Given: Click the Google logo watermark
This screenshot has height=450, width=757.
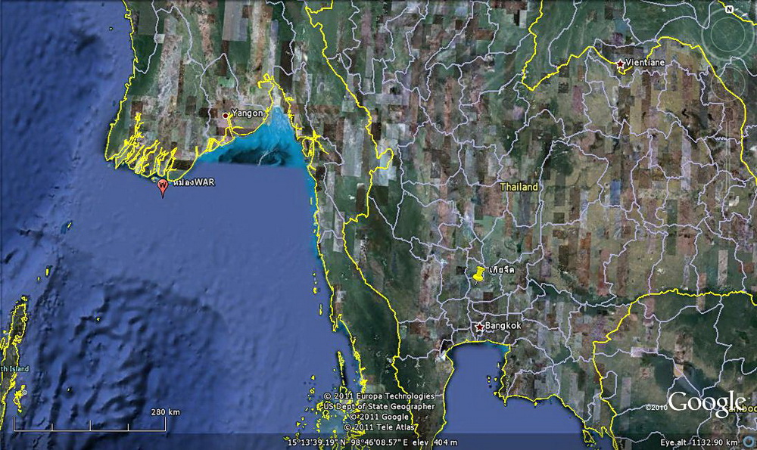Looking at the screenshot, I should point(706,402).
